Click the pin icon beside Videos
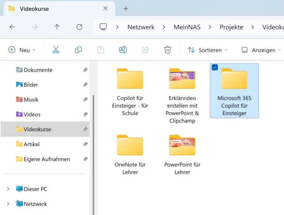The image size is (284, 215). tap(85, 114)
